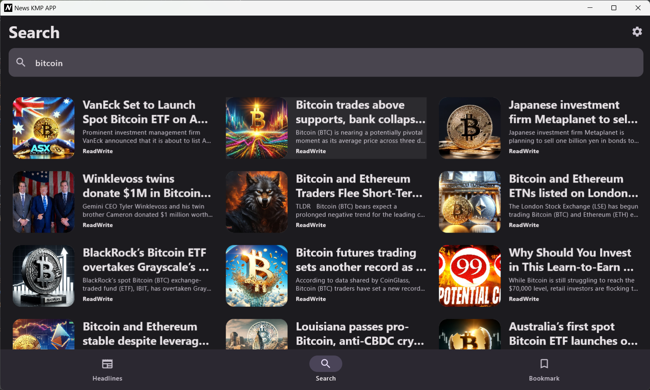Viewport: 650px width, 390px height.
Task: Select the Search tab in bottom bar
Action: (x=325, y=370)
